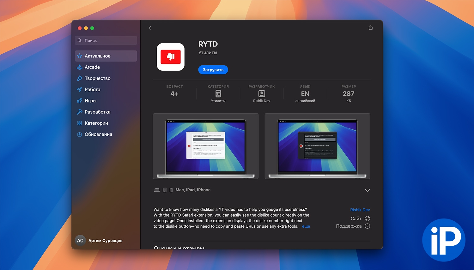
Task: Click the iPad device icon
Action: coord(165,190)
